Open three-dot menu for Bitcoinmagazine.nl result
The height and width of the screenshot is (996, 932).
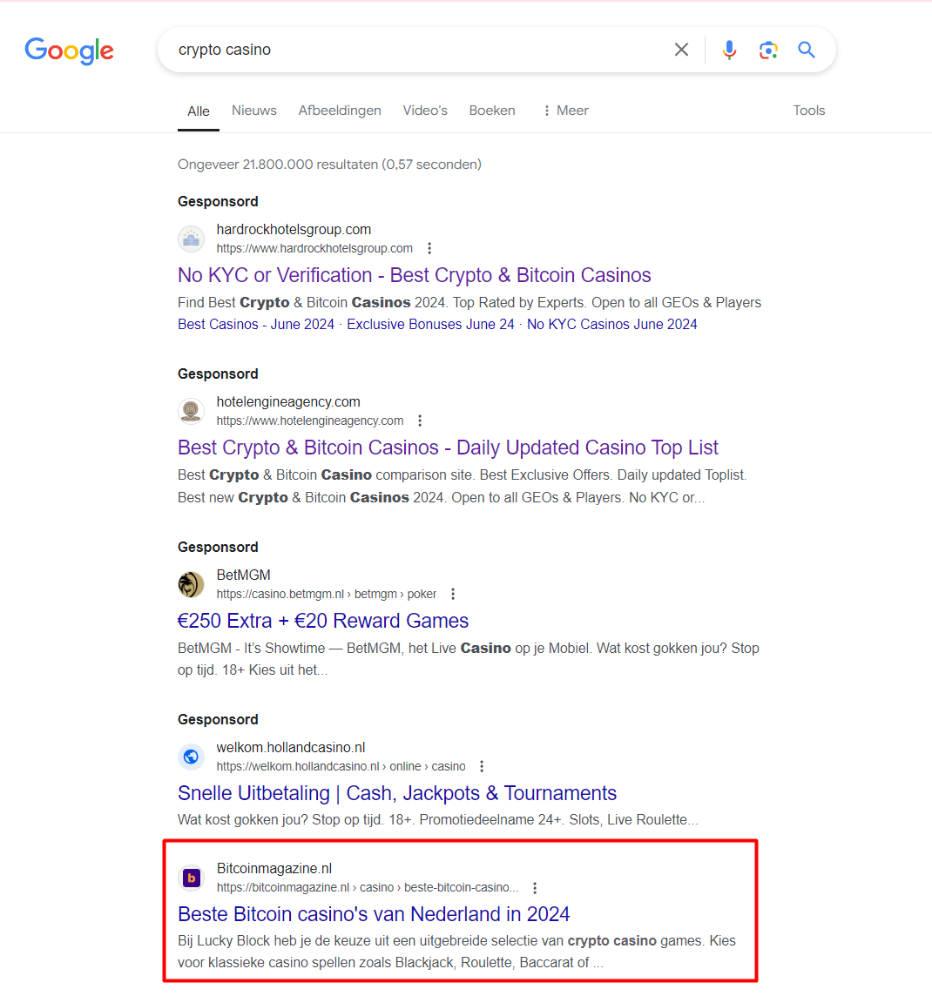(x=535, y=888)
